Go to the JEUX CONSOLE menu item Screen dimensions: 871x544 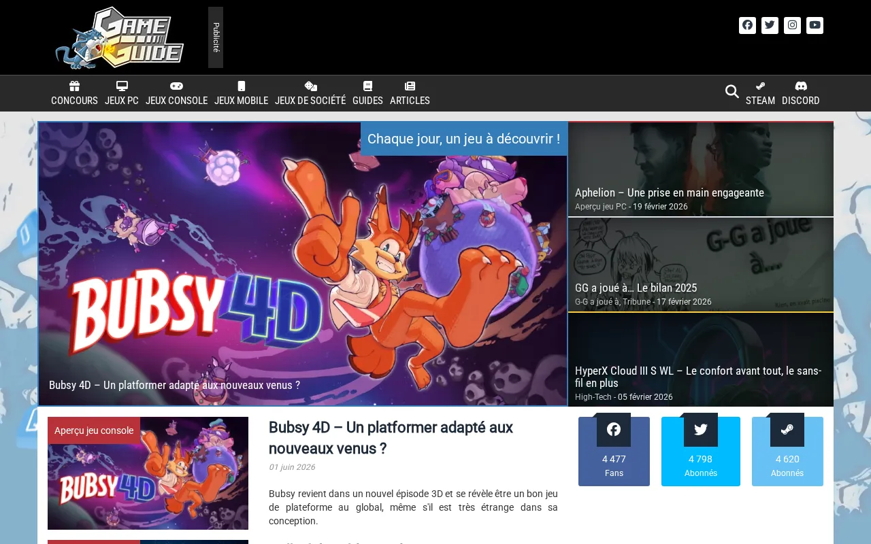pyautogui.click(x=176, y=101)
